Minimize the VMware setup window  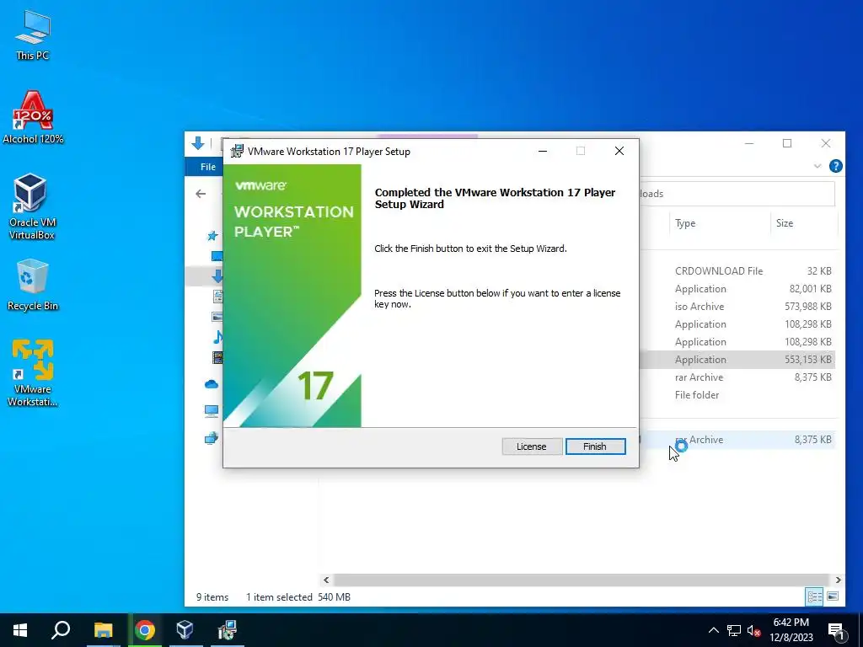click(x=543, y=152)
